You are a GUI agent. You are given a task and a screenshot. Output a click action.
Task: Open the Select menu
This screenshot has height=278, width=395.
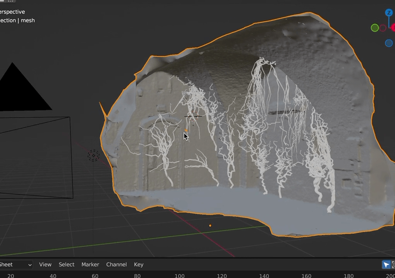(x=67, y=264)
